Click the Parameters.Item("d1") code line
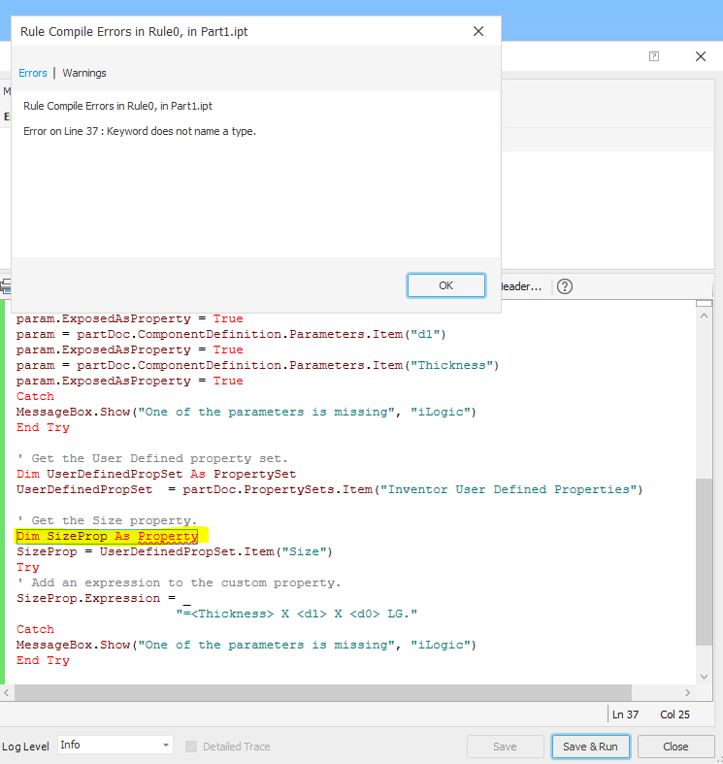The height and width of the screenshot is (764, 723). [x=231, y=334]
